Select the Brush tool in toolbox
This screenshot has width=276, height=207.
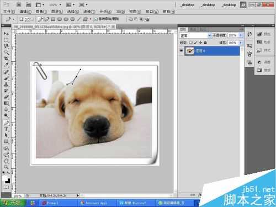coord(6,78)
